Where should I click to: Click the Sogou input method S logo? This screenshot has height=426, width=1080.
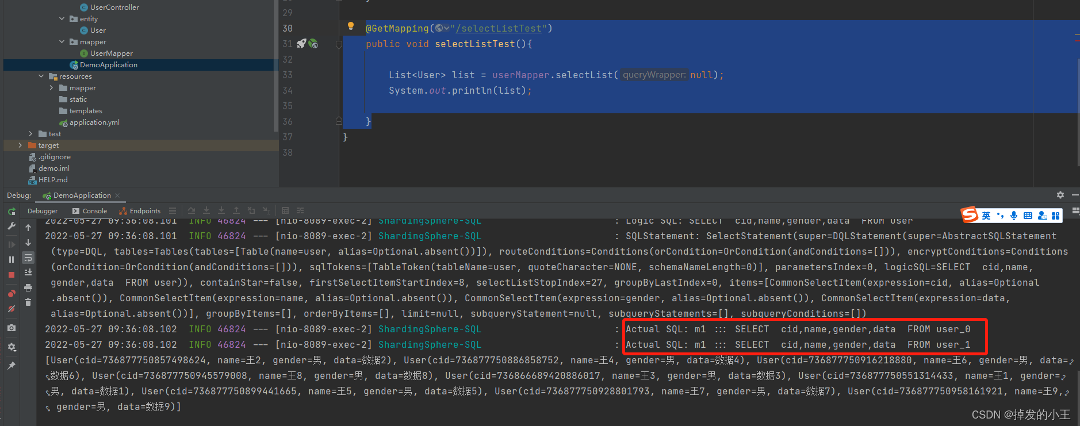tap(970, 215)
